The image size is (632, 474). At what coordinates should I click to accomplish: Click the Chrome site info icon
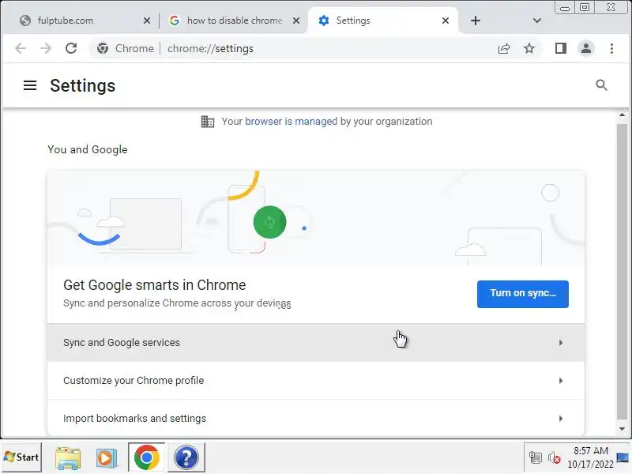click(x=103, y=48)
